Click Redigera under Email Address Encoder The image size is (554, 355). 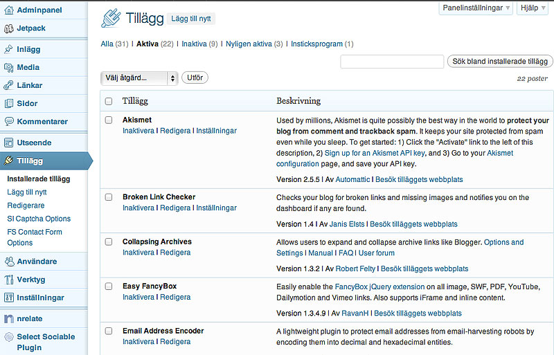pyautogui.click(x=175, y=342)
